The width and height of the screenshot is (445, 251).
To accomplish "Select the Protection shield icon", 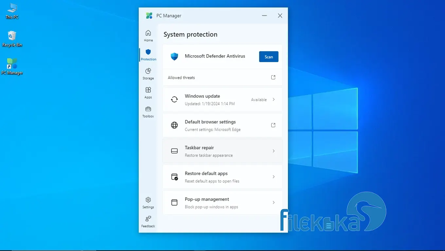I will tap(148, 52).
